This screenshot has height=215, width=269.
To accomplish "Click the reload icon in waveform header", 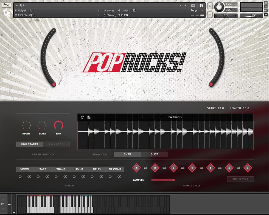I will click(x=82, y=117).
